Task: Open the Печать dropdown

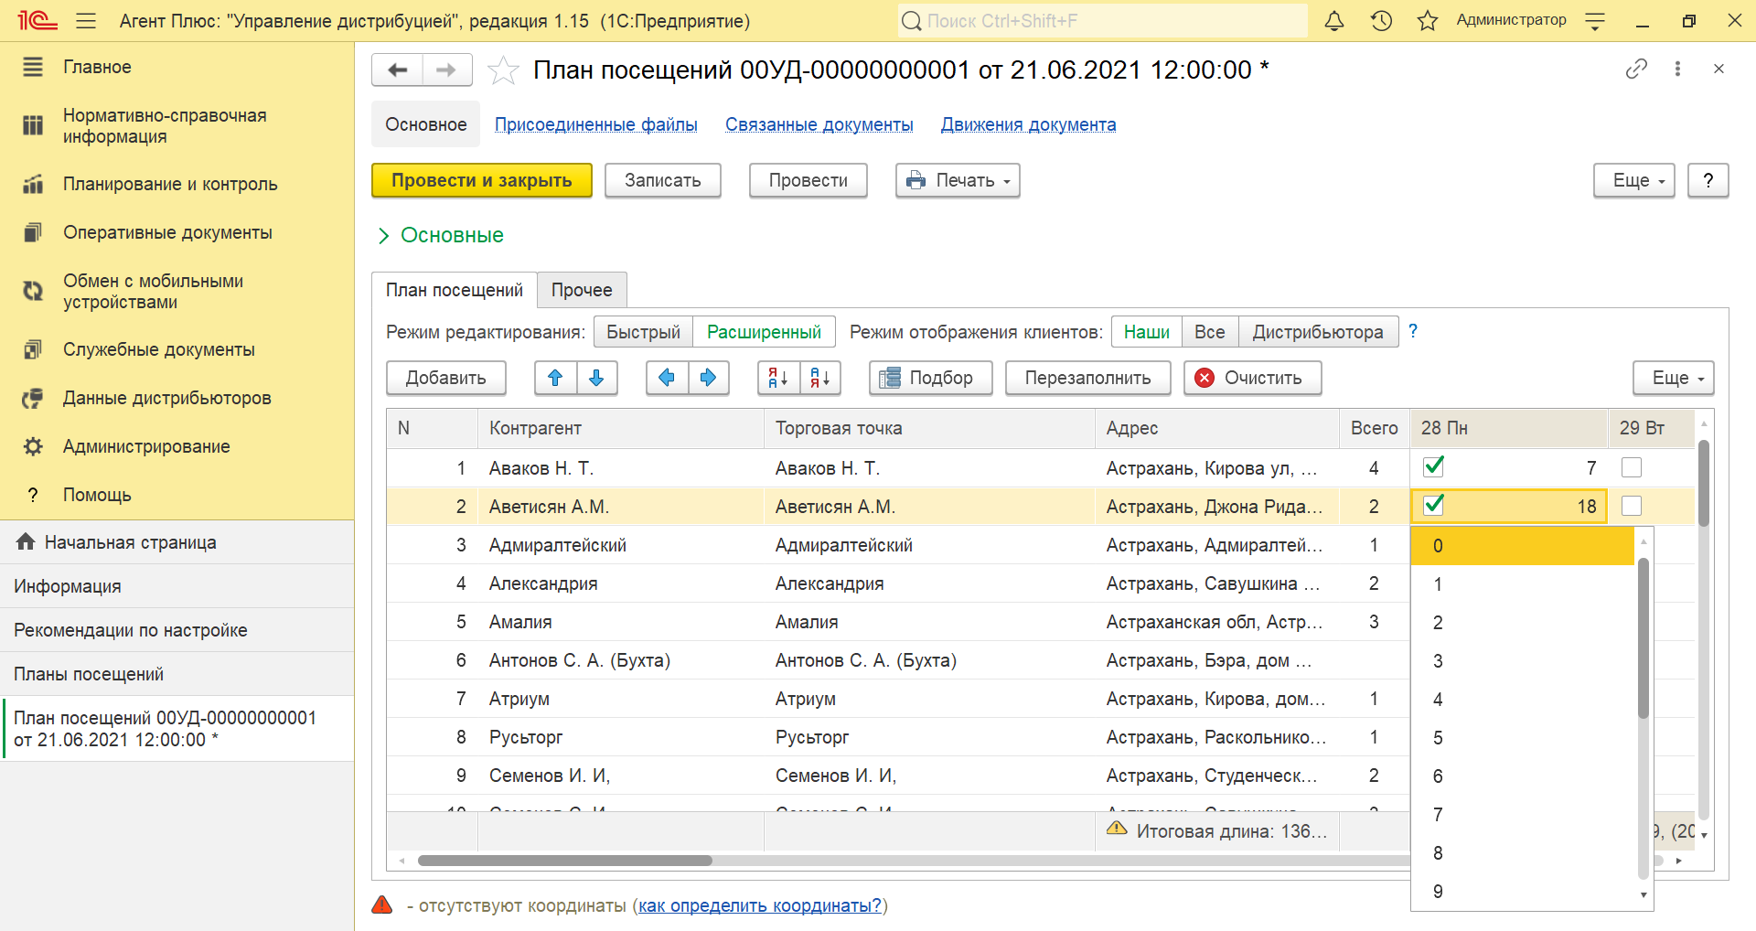Action: (x=958, y=180)
